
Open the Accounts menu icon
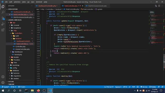(x=3, y=77)
